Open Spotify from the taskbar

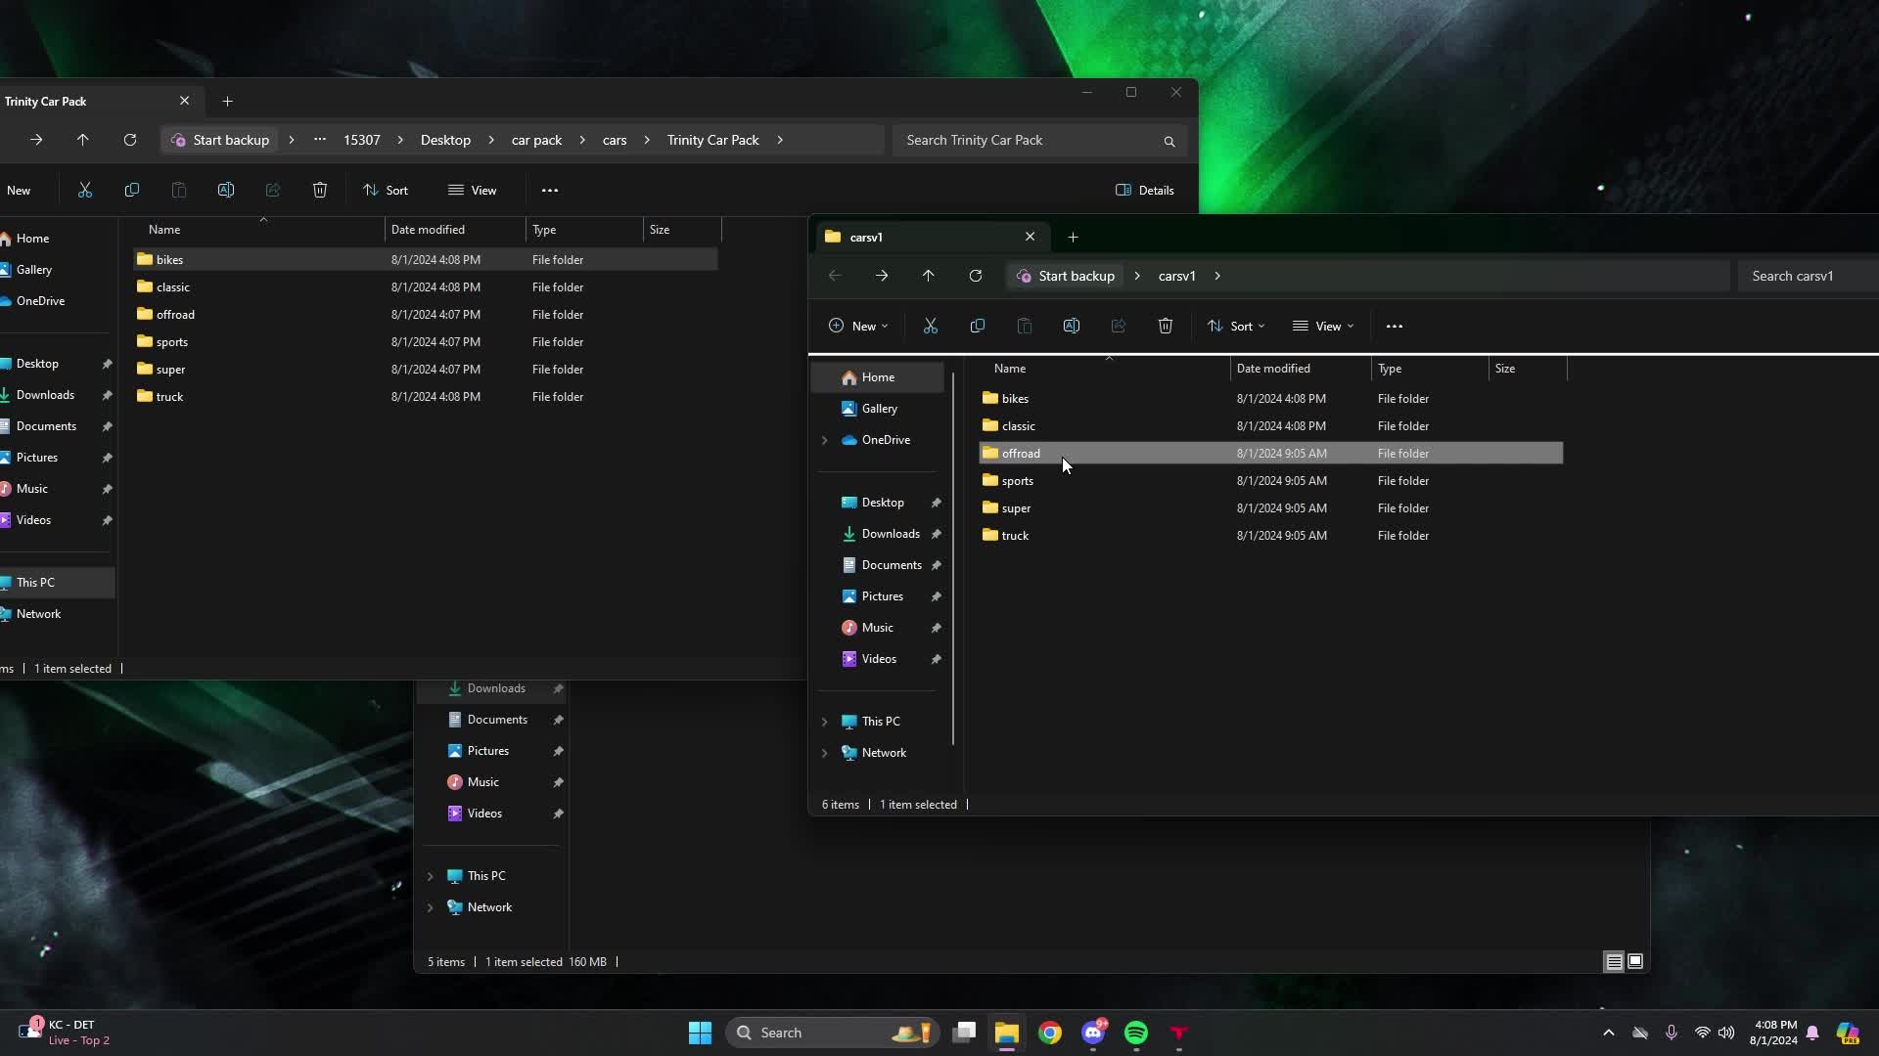point(1135,1034)
